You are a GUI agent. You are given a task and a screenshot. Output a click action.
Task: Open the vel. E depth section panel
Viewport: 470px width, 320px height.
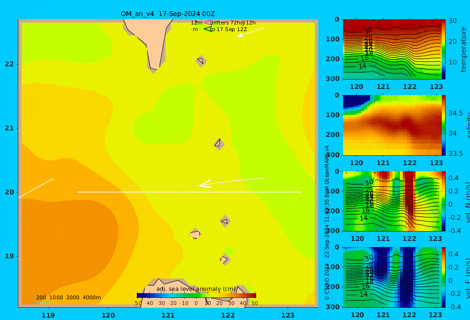coord(392,277)
